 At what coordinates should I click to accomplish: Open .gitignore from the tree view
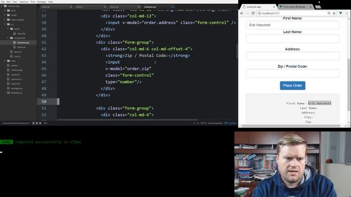[15, 74]
